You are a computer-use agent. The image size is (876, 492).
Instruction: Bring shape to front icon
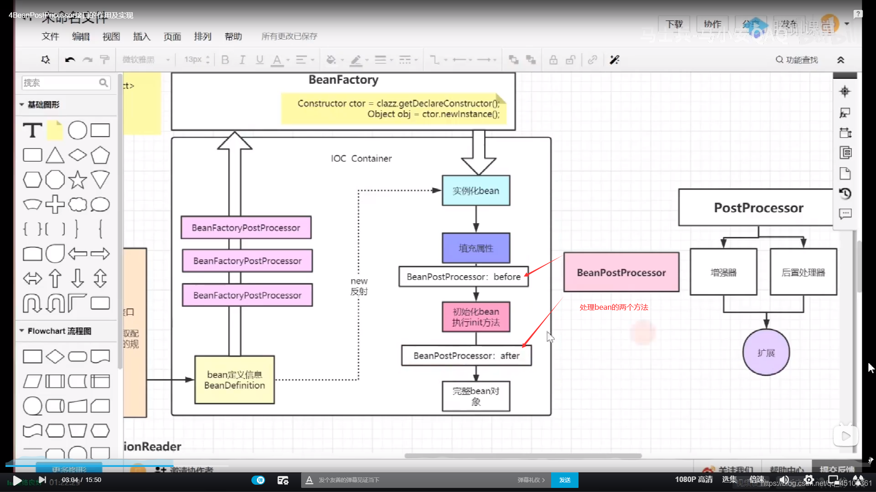[514, 60]
